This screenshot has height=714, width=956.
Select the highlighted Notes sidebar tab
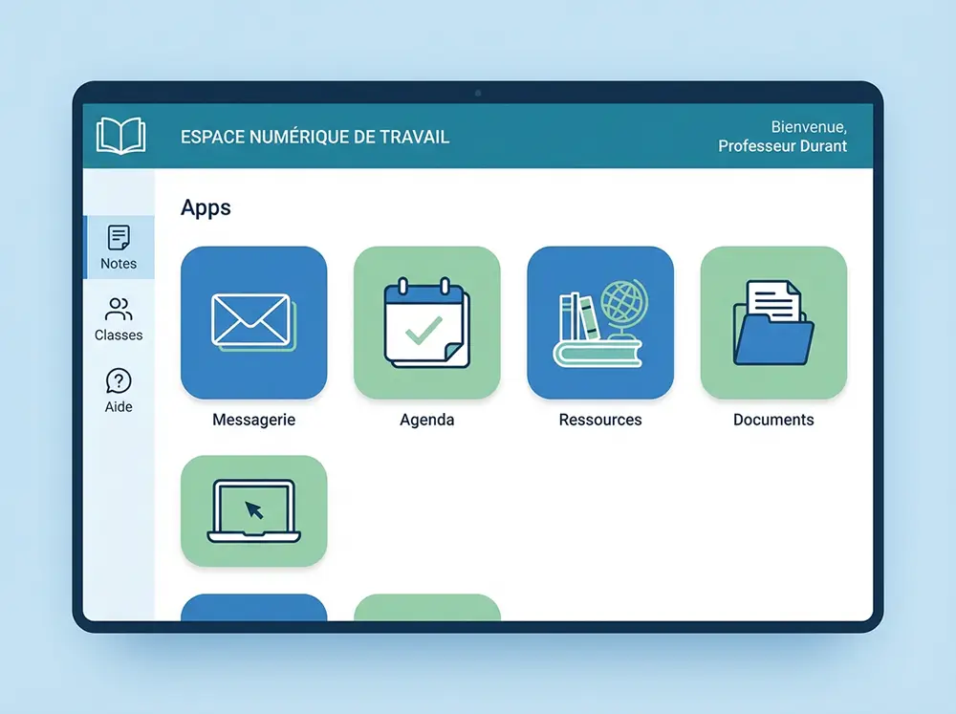click(x=118, y=247)
